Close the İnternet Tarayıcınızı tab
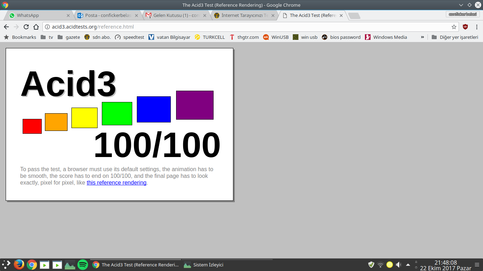 (273, 16)
